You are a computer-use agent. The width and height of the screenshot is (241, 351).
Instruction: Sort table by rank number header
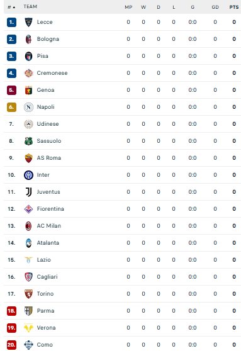[11, 7]
